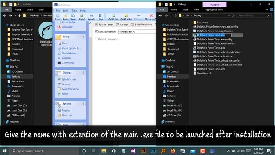Refresh the Debug folder view
The image size is (275, 155).
point(233,15)
